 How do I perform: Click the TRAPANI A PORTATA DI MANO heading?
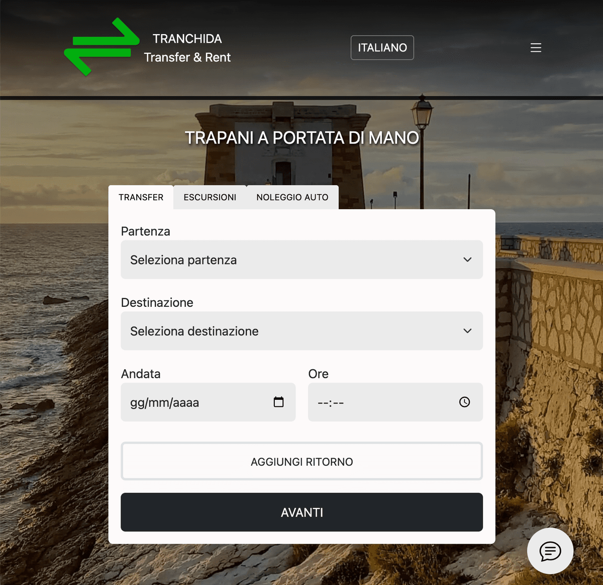tap(302, 137)
